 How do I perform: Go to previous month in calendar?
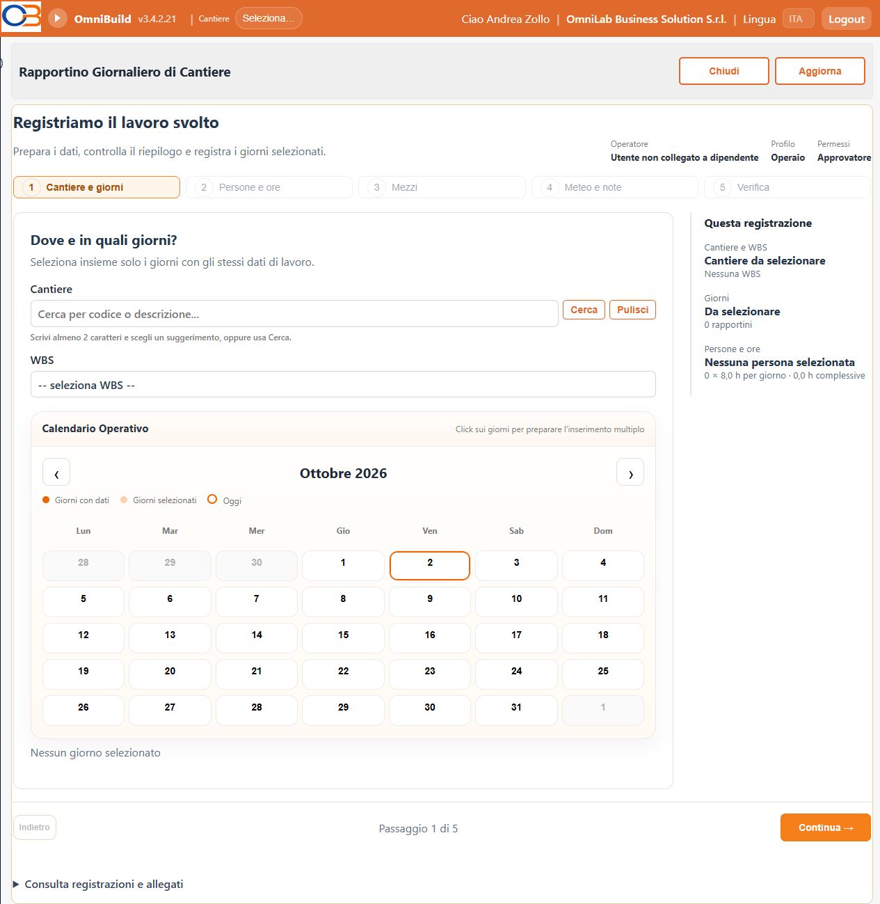[x=56, y=473]
